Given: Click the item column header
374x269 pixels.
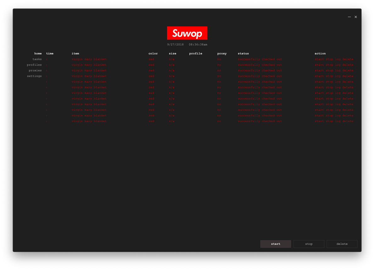Looking at the screenshot, I should pyautogui.click(x=75, y=53).
